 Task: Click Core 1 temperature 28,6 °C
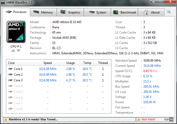click(x=87, y=69)
